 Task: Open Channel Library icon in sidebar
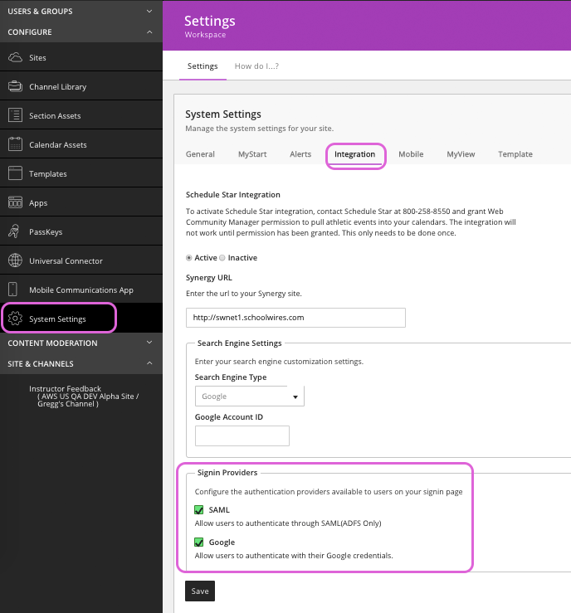tap(14, 87)
